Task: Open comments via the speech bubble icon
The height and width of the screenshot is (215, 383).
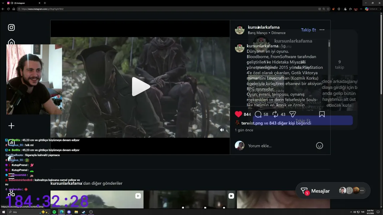Action: click(x=258, y=114)
